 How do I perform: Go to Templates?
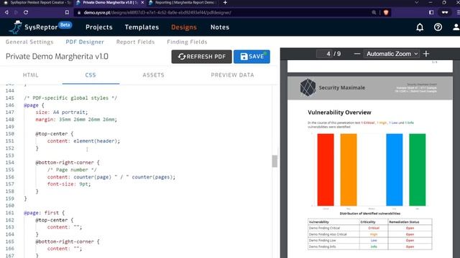(142, 27)
